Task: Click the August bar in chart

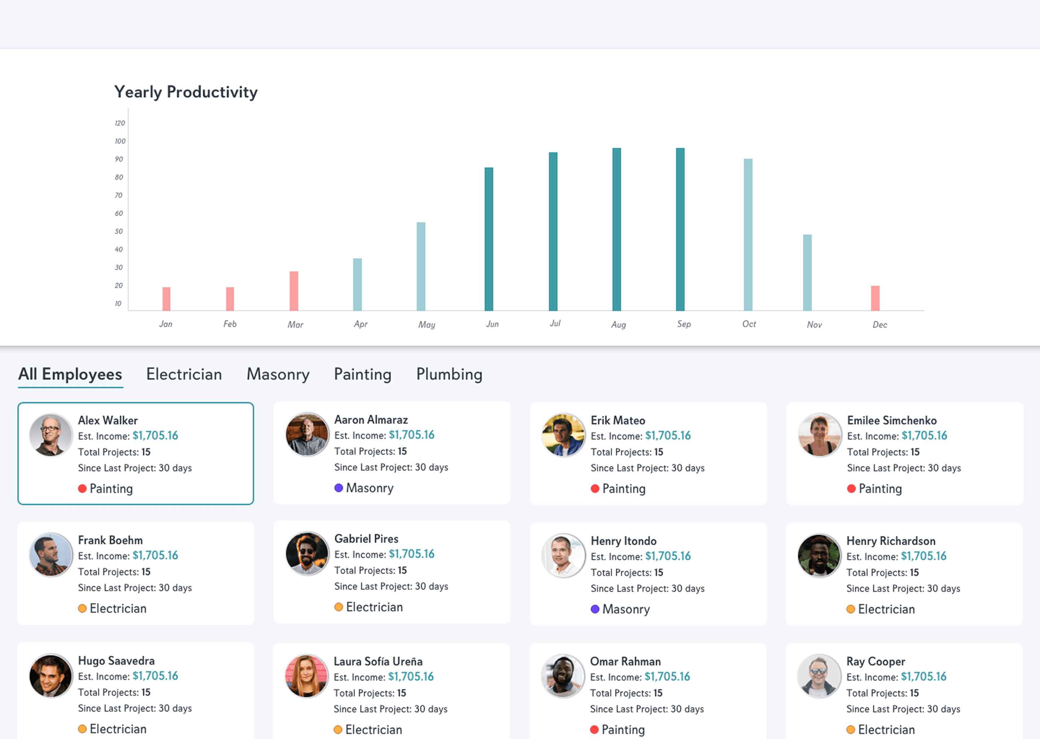Action: [x=616, y=229]
